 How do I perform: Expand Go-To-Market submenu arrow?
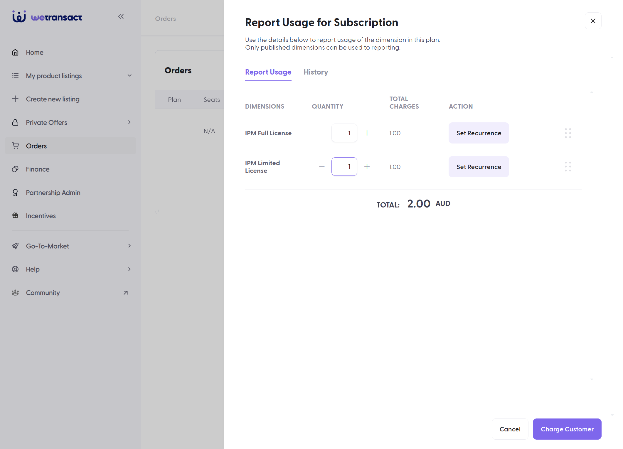(x=129, y=246)
